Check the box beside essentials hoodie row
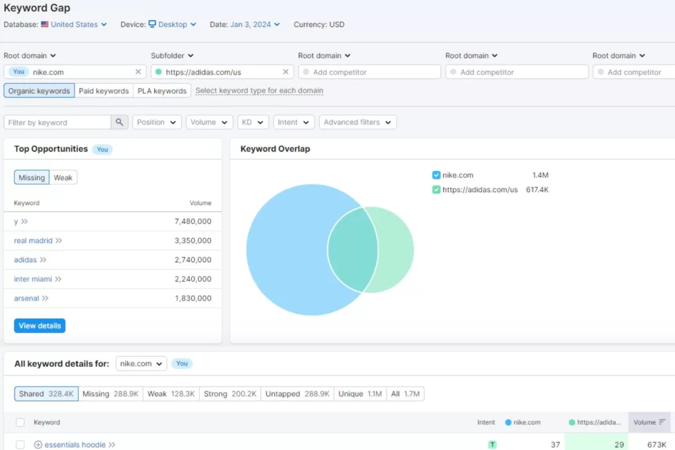Screen dimensions: 675x450 [19, 445]
